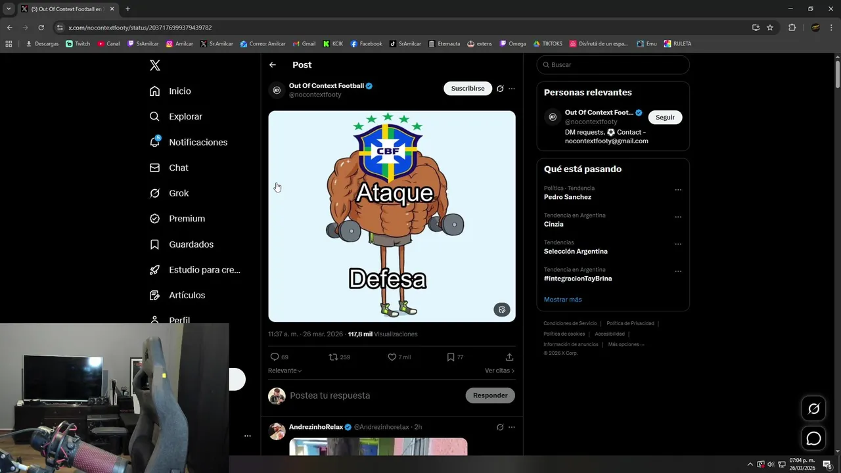841x473 pixels.
Task: Click the browser address bar URL
Action: pos(140,28)
